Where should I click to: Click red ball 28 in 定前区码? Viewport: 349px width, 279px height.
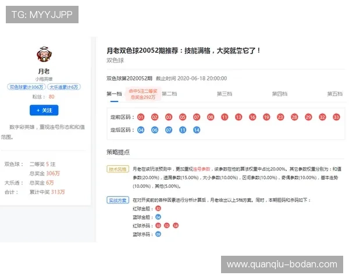(294, 117)
